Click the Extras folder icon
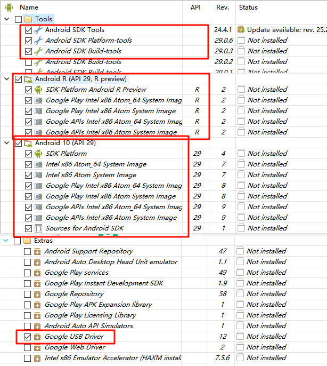327x366 pixels. point(27,241)
